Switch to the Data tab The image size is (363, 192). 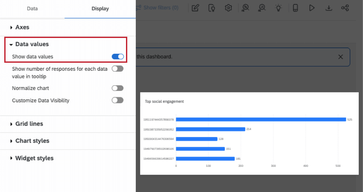(x=32, y=9)
